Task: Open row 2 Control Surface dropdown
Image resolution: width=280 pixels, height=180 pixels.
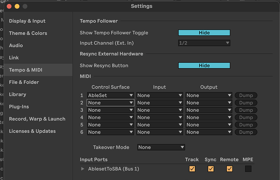Action: pos(110,103)
